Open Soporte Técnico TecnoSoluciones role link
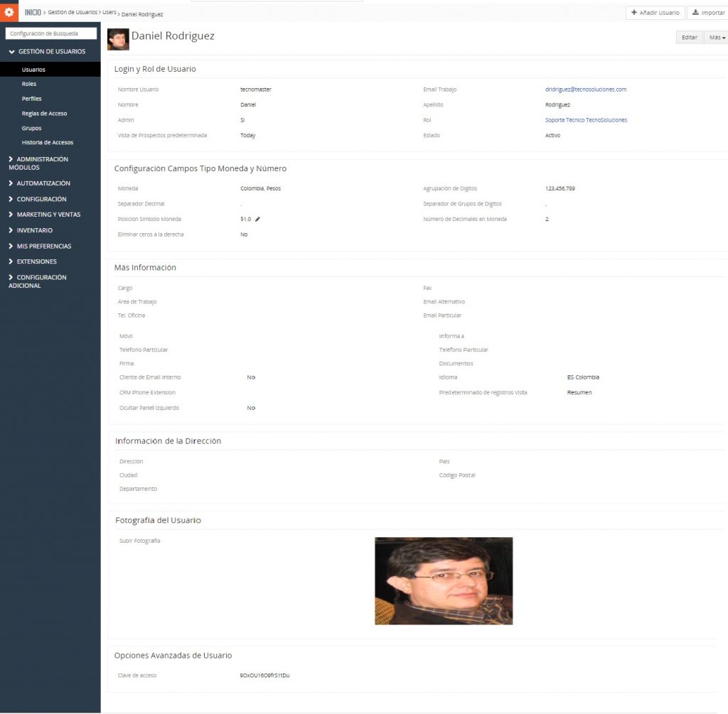The height and width of the screenshot is (714, 728). (586, 120)
